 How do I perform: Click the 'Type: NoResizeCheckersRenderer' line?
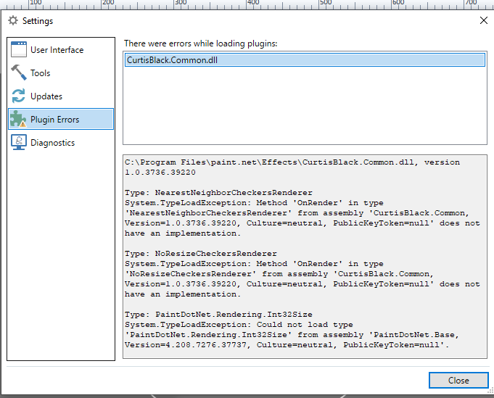(x=201, y=254)
